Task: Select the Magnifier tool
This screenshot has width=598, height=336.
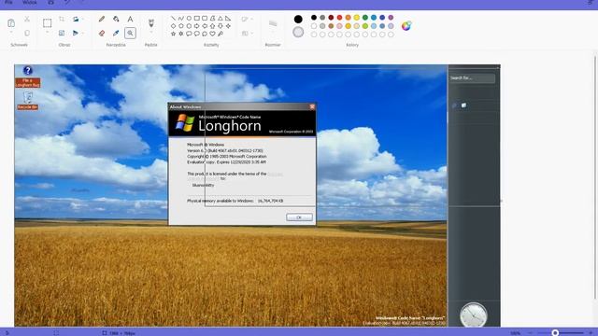Action: tap(130, 34)
